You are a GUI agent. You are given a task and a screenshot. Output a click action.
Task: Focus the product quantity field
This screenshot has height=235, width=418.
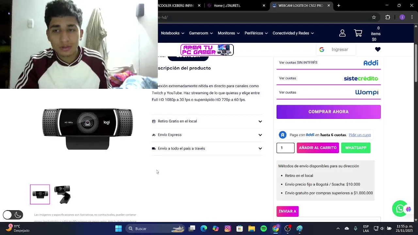[285, 148]
